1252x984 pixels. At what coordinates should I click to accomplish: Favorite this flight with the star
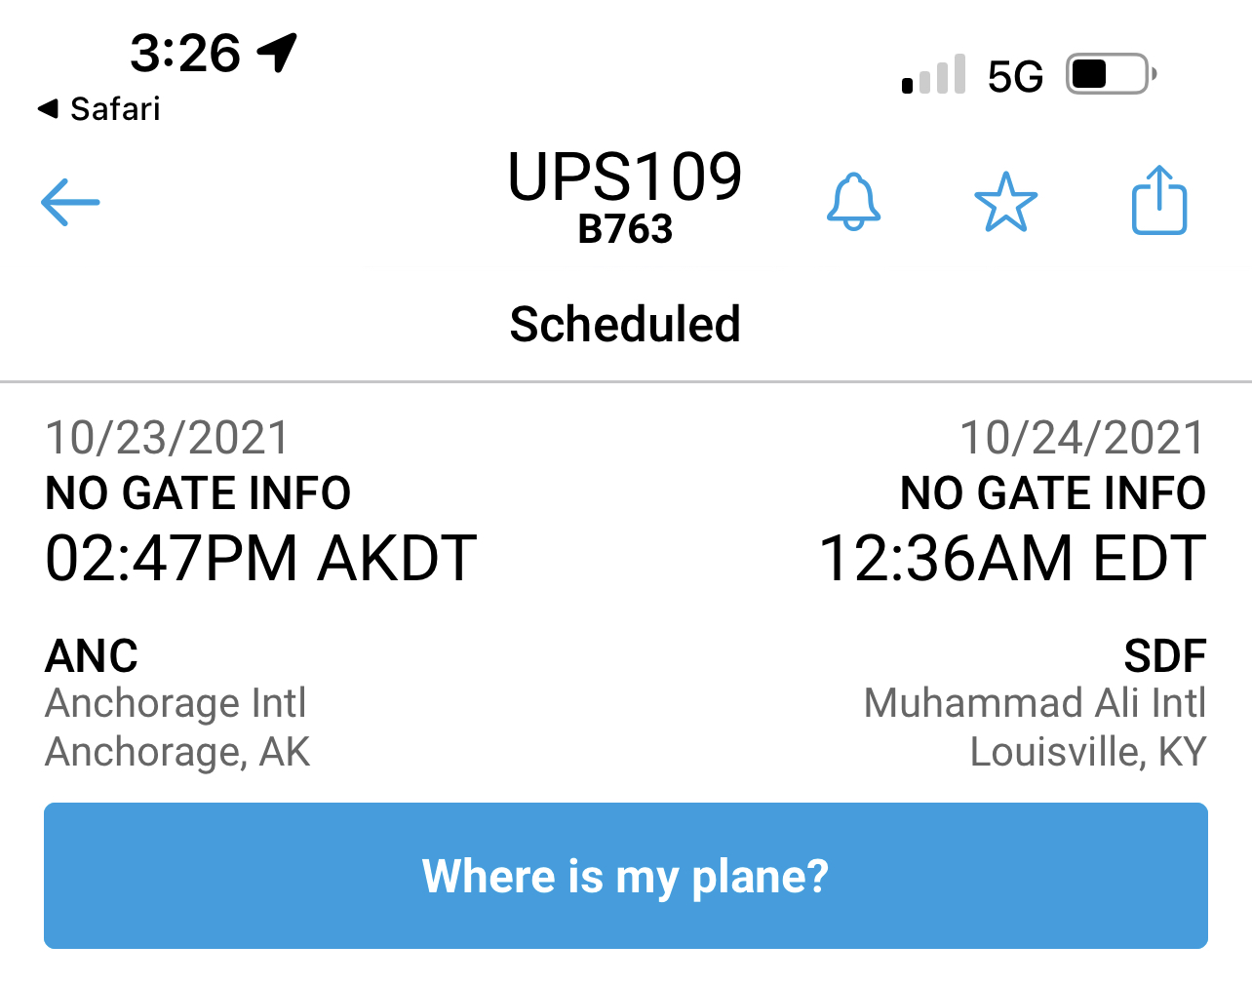(x=1005, y=202)
